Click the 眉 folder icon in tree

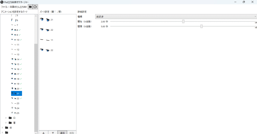tap(10, 123)
